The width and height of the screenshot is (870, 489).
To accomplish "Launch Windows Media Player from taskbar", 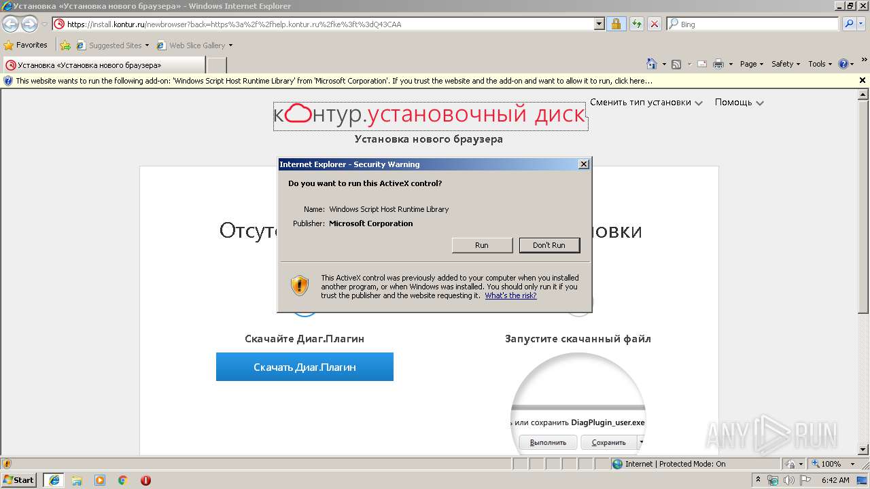I will point(100,480).
